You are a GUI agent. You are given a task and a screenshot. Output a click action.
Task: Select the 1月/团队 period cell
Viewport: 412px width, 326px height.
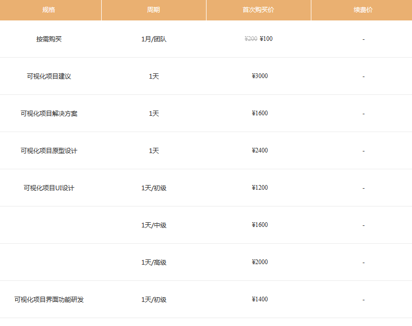154,39
